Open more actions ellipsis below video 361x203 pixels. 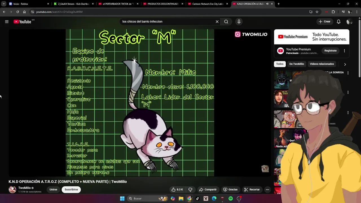coord(267,189)
